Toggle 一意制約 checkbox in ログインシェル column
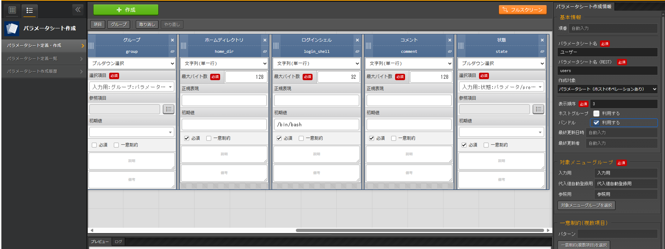Viewport: 665px width, 249px height. [301, 138]
